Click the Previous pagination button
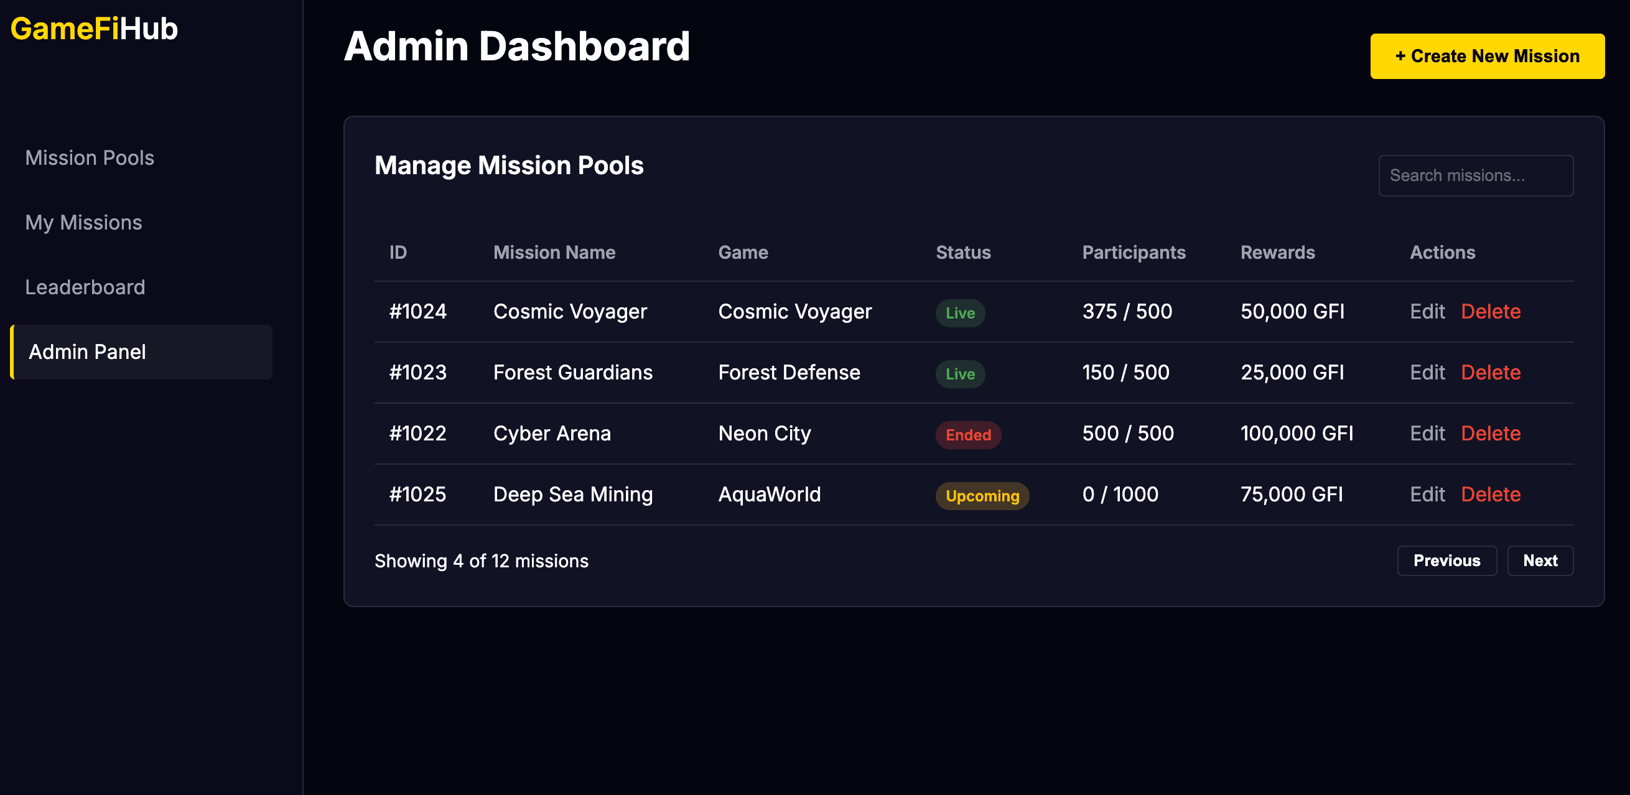Viewport: 1630px width, 795px height. [x=1447, y=560]
